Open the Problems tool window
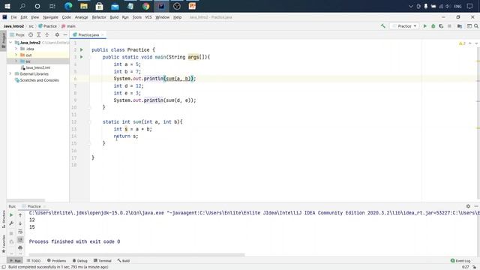This screenshot has width=480, height=270. coord(57,261)
